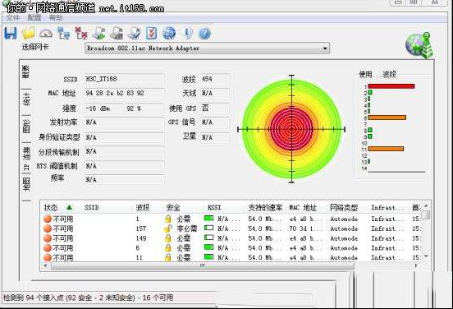Open the 帮助 menu

pyautogui.click(x=56, y=18)
